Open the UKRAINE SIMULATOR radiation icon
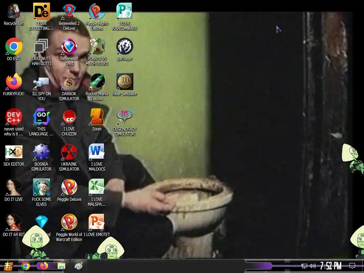Viewport: 364px width, 273px height. click(x=69, y=157)
